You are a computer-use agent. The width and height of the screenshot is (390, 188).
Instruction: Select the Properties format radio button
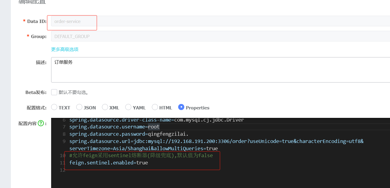pos(181,107)
